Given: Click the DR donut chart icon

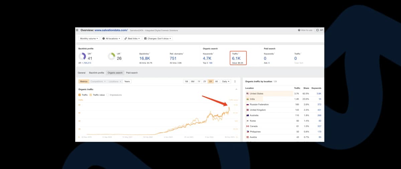Looking at the screenshot, I should coord(82,57).
